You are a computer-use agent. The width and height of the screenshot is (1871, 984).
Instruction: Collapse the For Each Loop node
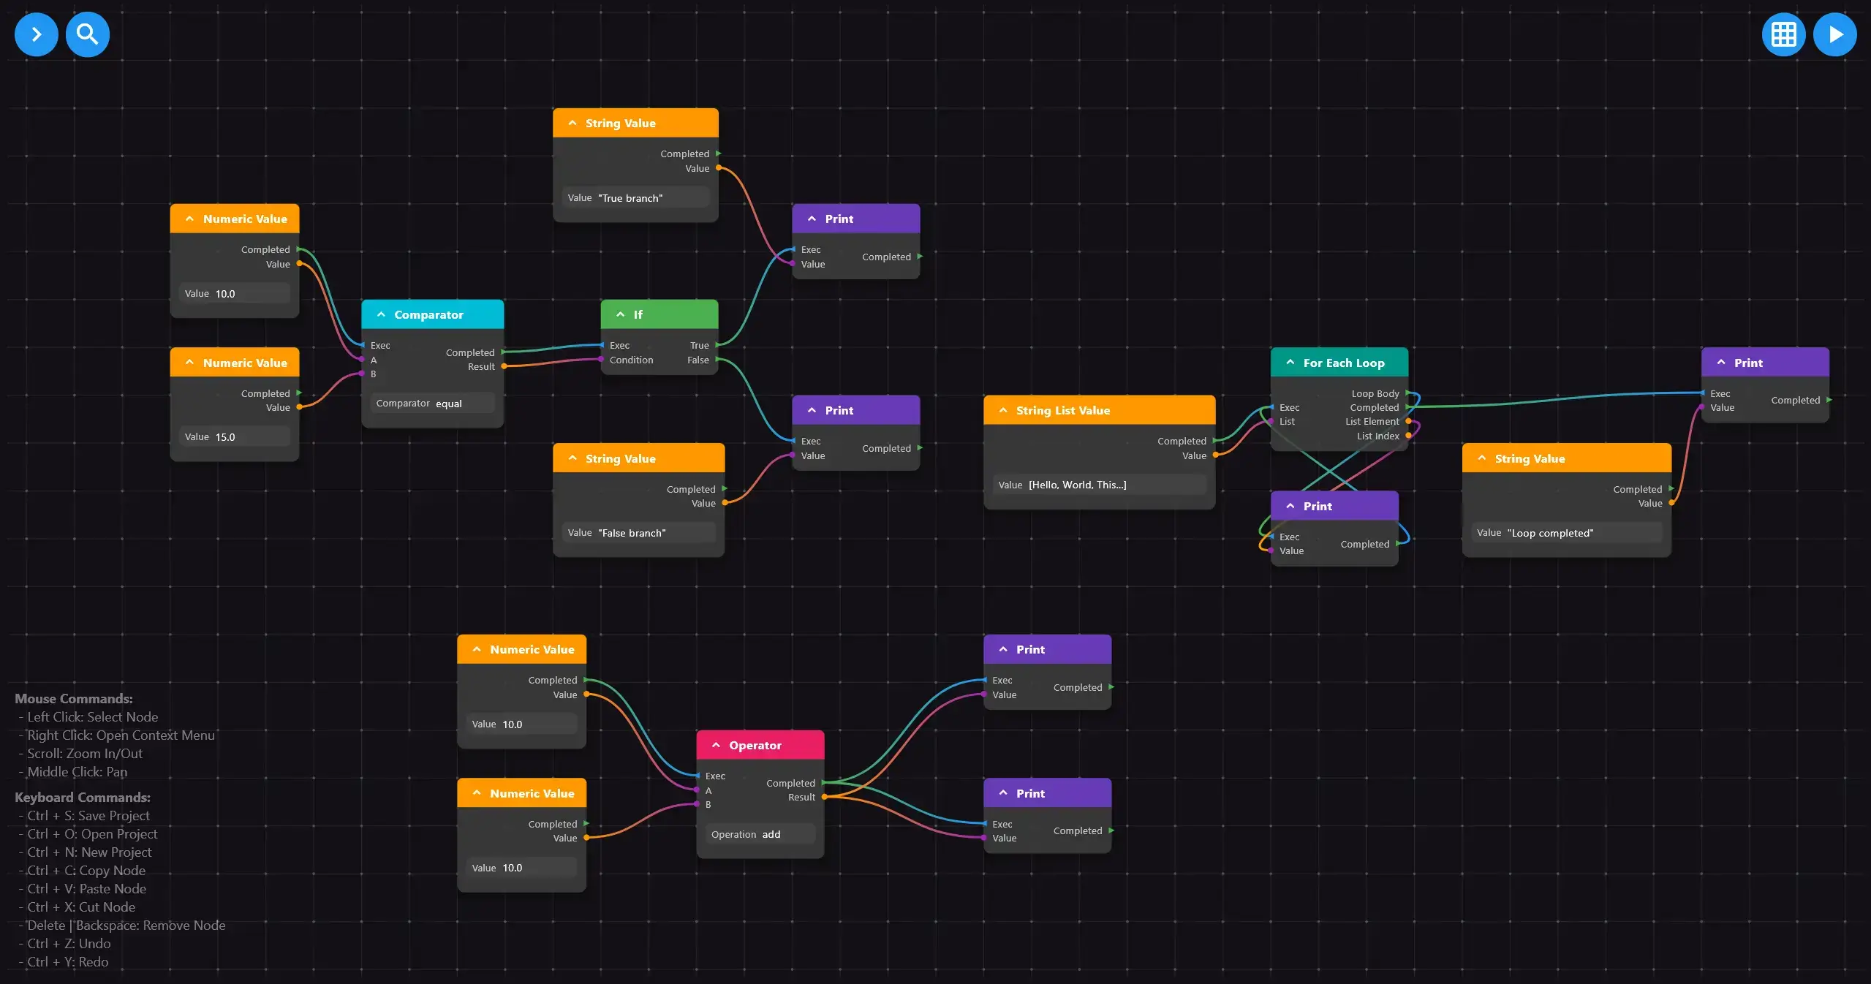[1290, 363]
